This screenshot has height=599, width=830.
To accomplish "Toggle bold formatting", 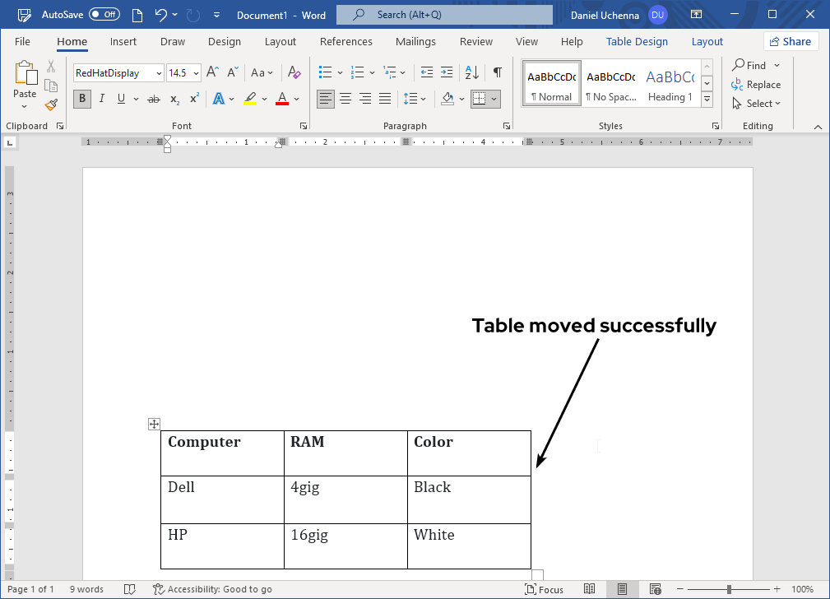I will pos(81,99).
